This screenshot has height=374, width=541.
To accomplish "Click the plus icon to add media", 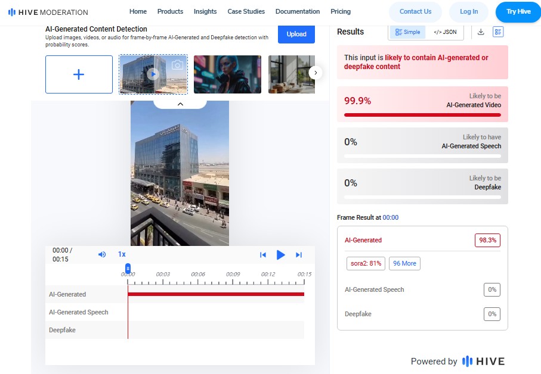I will click(x=79, y=74).
